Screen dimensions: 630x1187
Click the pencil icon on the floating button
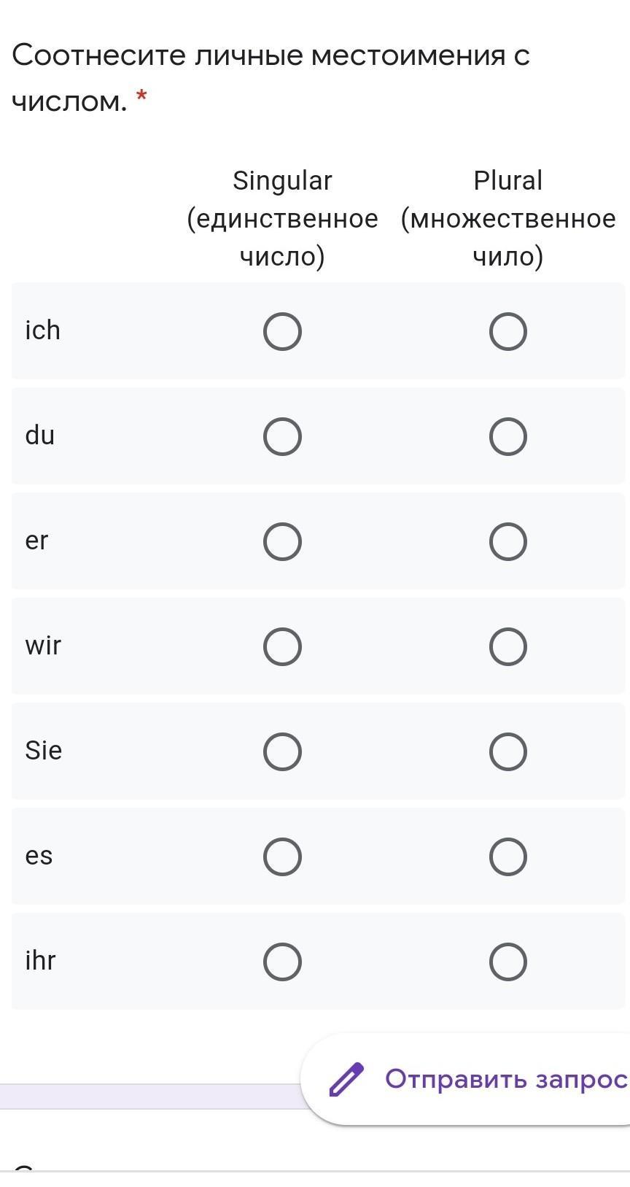(x=346, y=1079)
